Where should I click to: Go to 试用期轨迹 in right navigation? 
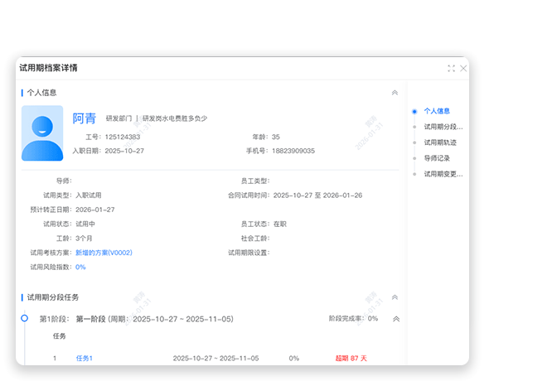439,142
